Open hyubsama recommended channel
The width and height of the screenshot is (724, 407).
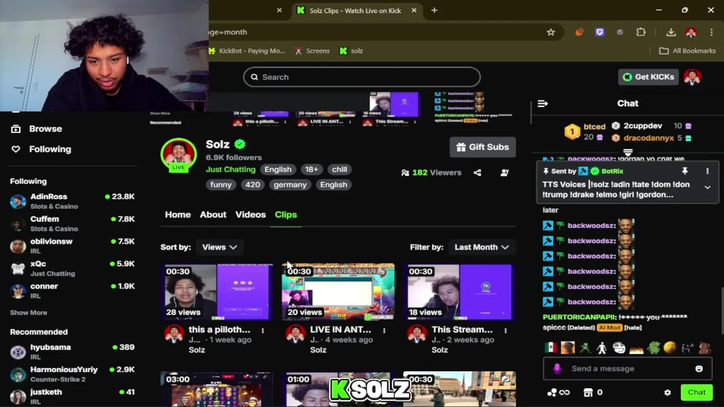tap(72, 352)
